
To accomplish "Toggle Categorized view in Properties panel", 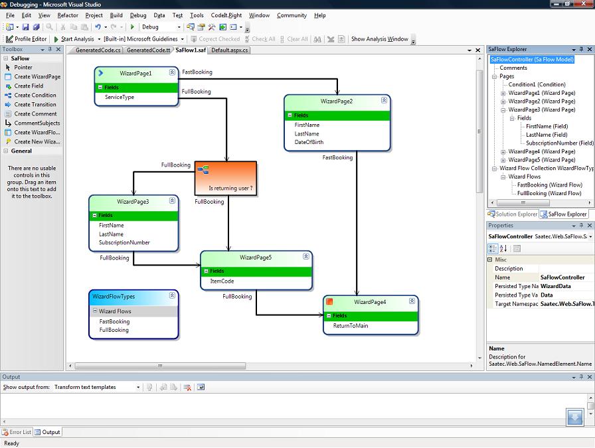I will coord(493,248).
